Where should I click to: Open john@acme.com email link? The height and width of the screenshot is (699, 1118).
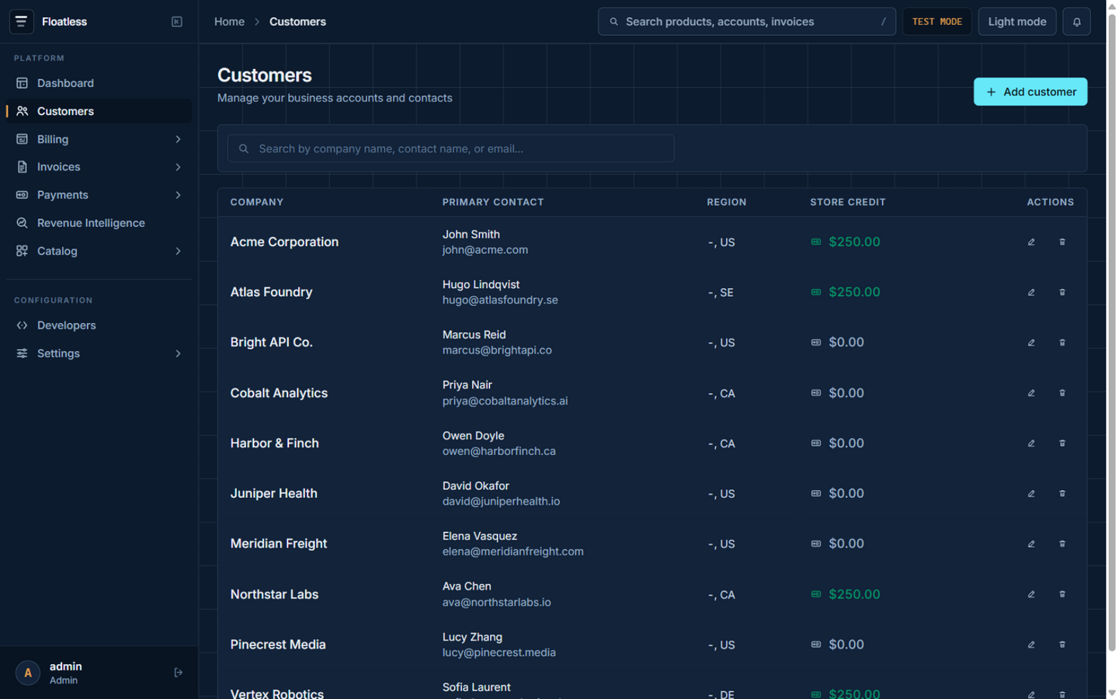[x=485, y=250]
